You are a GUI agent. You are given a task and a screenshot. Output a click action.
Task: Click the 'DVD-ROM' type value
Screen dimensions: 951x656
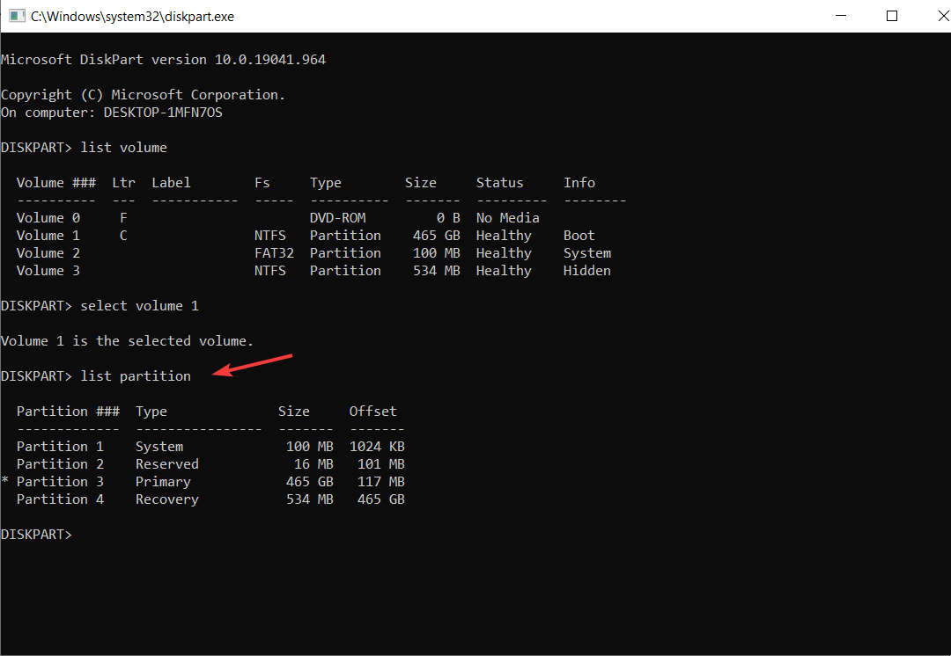[337, 217]
